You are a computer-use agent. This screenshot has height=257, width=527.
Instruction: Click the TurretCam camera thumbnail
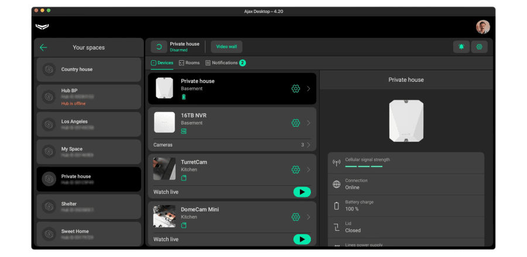pos(165,169)
